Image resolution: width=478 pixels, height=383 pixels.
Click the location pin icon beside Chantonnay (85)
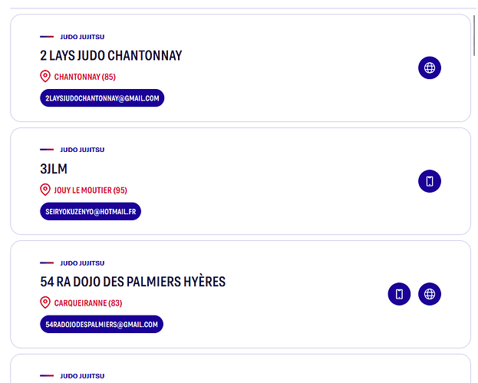click(45, 77)
